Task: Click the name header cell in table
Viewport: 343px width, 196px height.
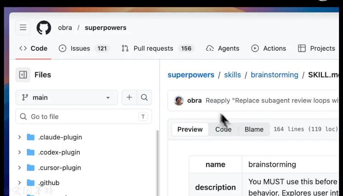Action: [215, 164]
